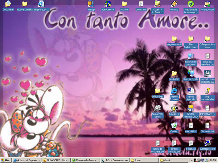The height and width of the screenshot is (163, 218).
Task: Switch to GlobalSCAPE CuteFTP taskbar window
Action: (56, 160)
